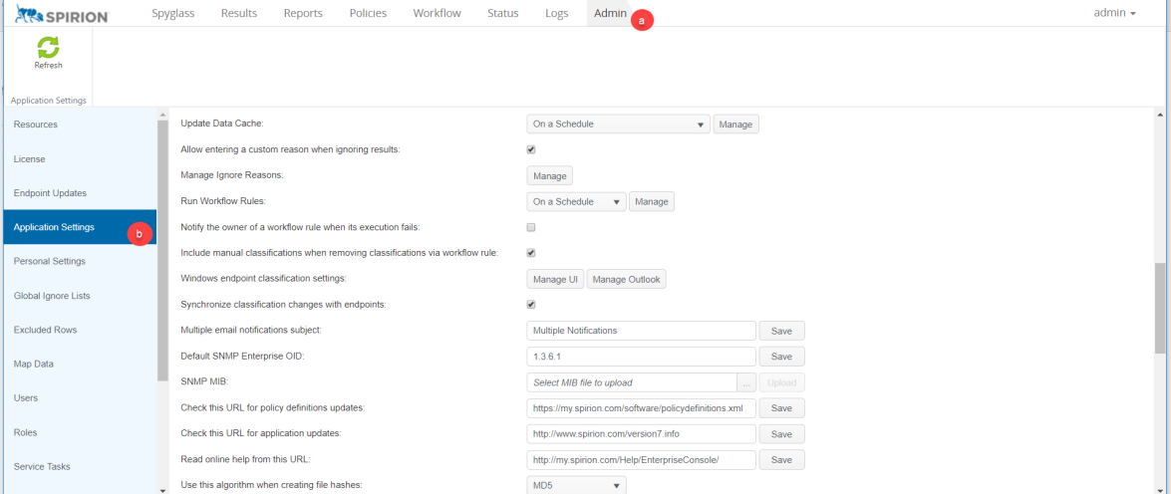Image resolution: width=1171 pixels, height=494 pixels.
Task: Toggle synchronize classification changes with endpoints
Action: tap(531, 305)
